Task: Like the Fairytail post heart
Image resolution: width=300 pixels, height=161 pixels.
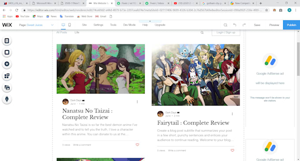Action: click(232, 150)
